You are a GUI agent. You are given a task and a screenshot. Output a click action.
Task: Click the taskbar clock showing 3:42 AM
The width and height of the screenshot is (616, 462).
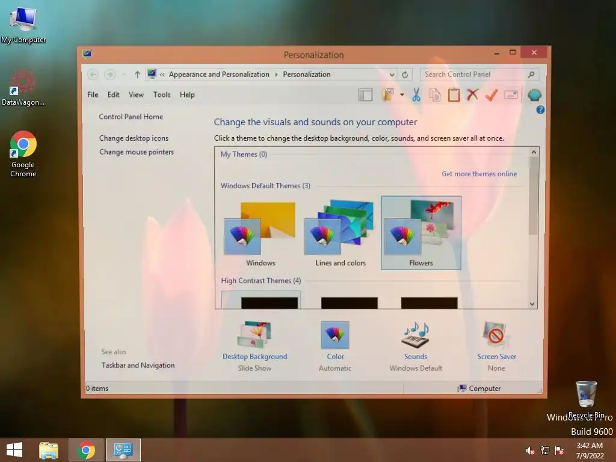tap(590, 451)
